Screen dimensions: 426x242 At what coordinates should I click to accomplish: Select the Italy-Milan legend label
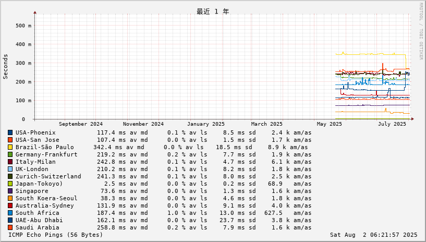click(35, 162)
